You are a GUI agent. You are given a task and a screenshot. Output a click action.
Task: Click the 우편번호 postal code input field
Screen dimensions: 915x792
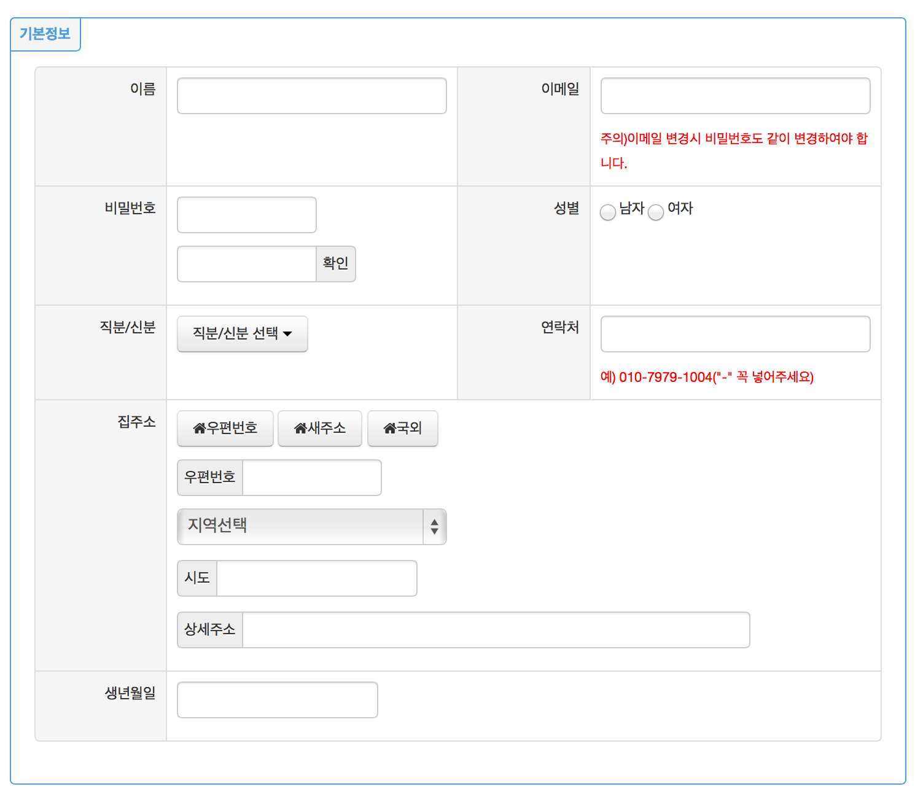[311, 478]
